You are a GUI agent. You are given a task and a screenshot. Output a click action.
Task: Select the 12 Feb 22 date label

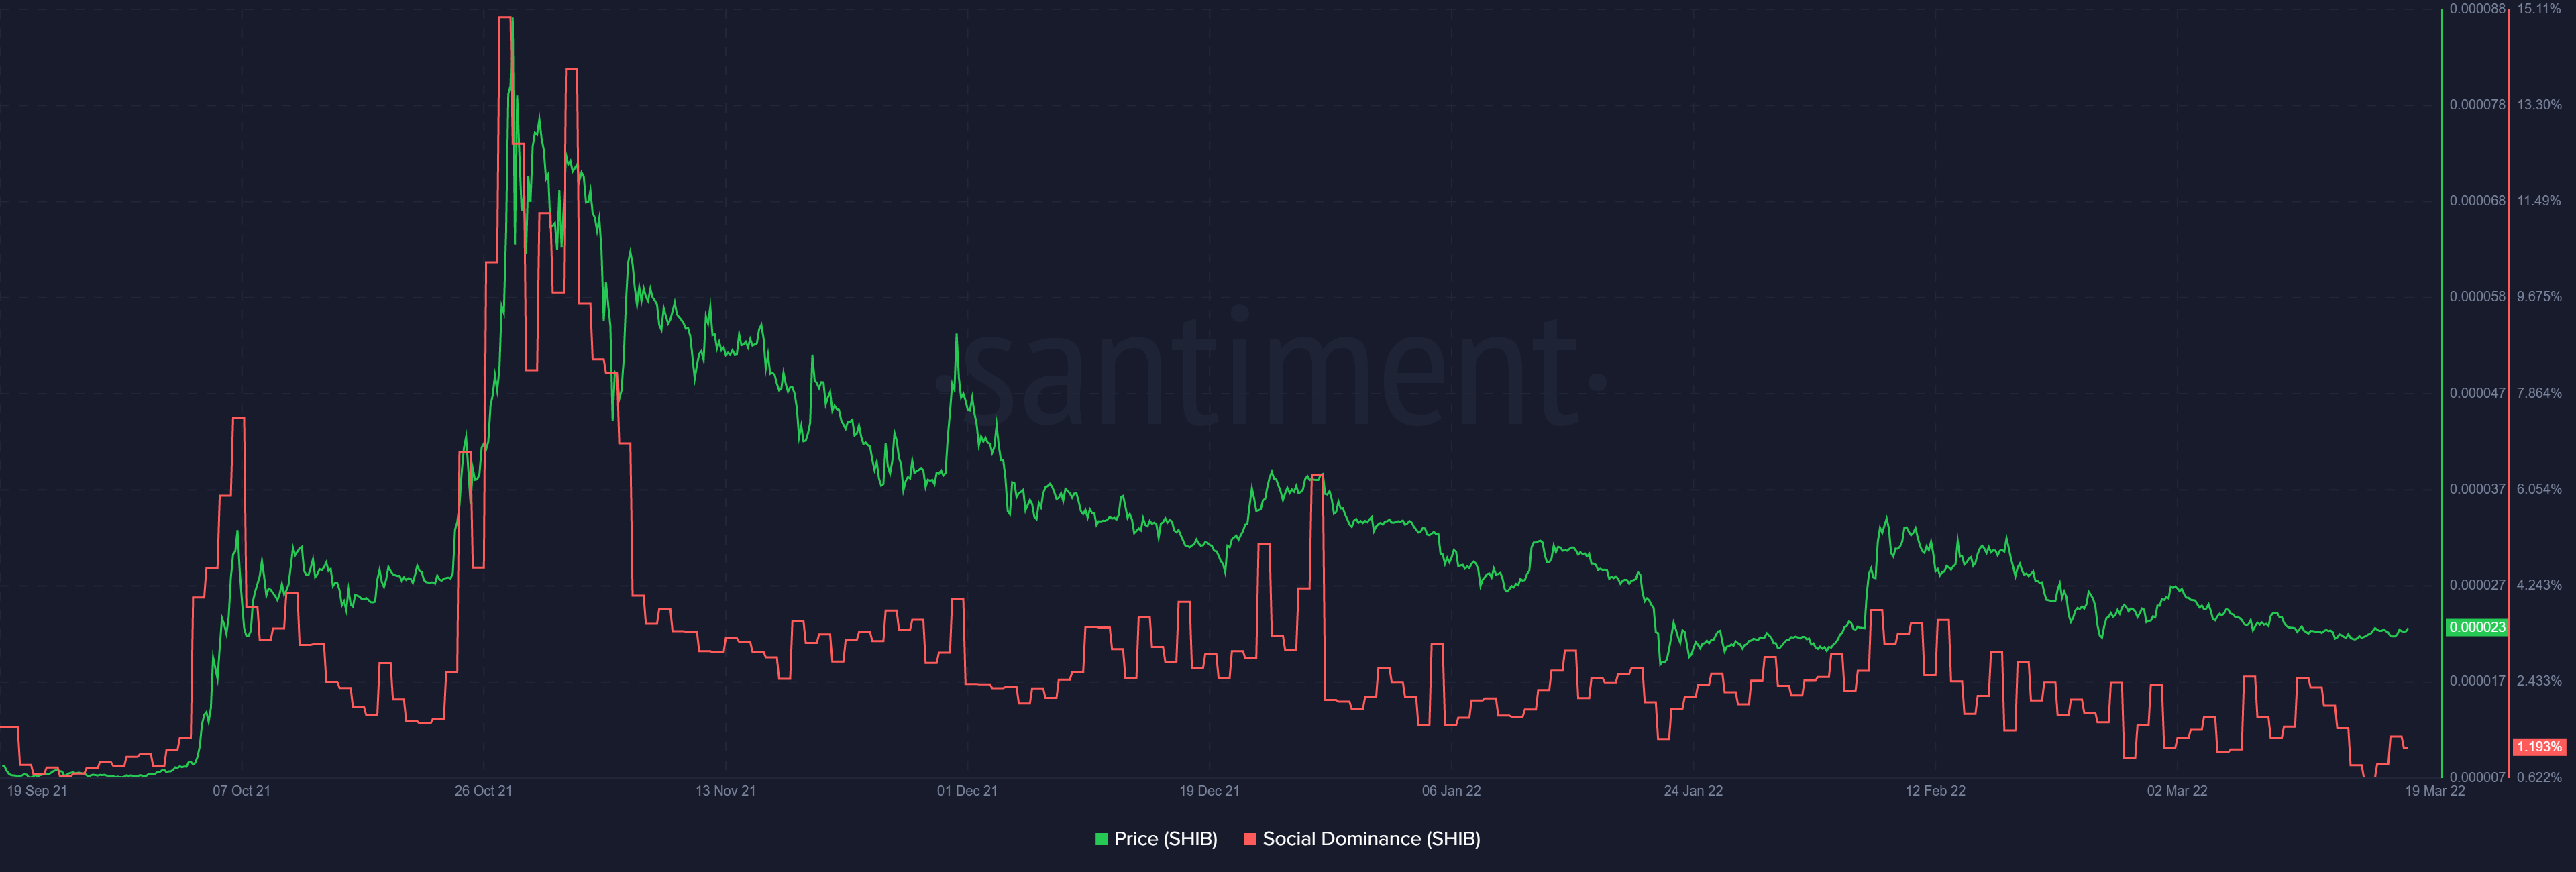(x=1935, y=791)
